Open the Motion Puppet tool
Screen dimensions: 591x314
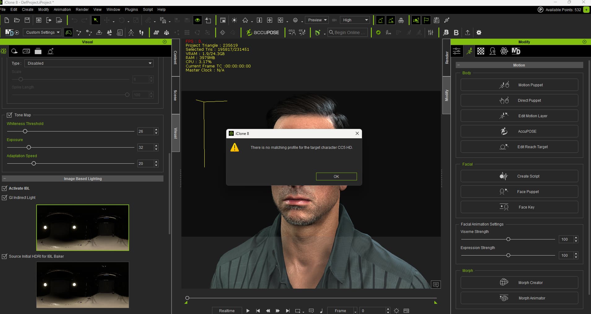519,85
